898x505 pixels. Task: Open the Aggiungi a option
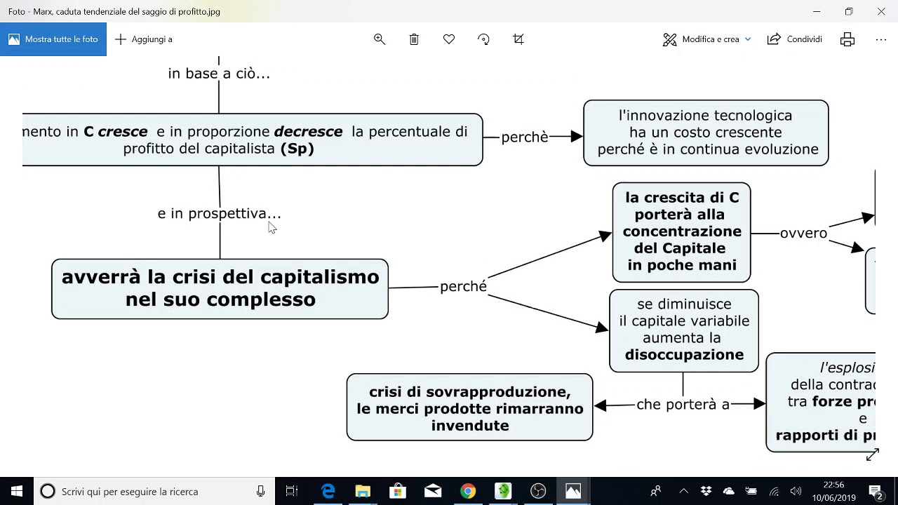(x=144, y=39)
